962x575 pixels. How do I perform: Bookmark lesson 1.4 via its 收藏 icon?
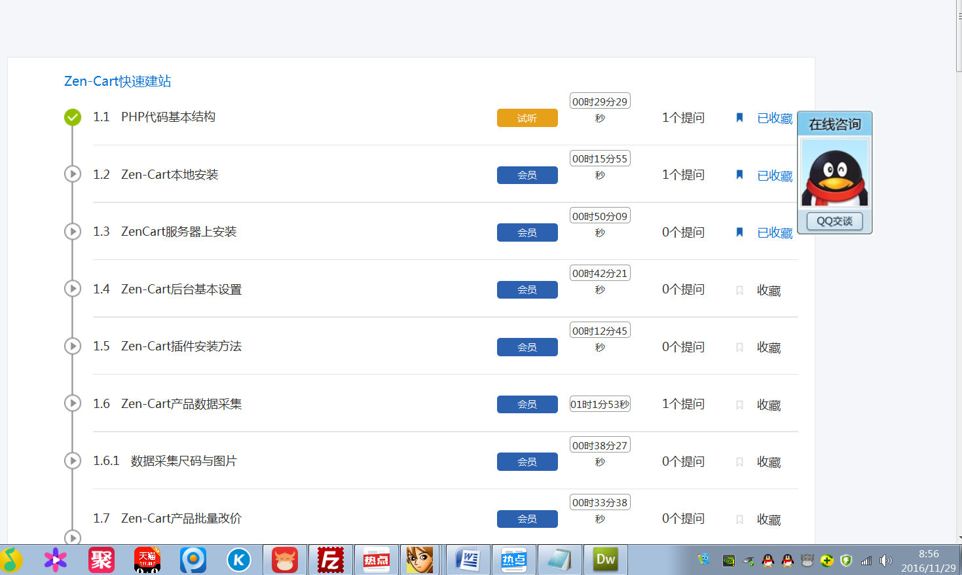pyautogui.click(x=739, y=290)
